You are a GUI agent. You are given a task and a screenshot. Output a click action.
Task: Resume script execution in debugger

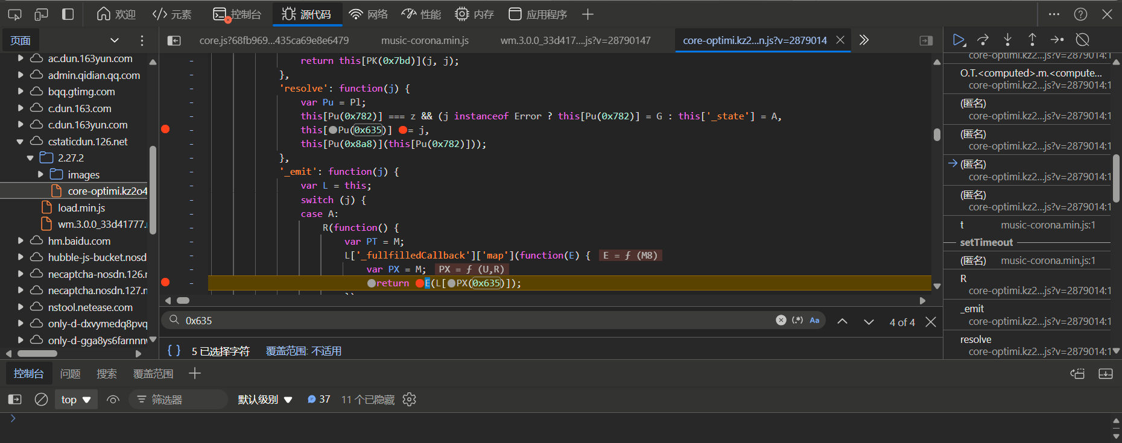pyautogui.click(x=958, y=40)
